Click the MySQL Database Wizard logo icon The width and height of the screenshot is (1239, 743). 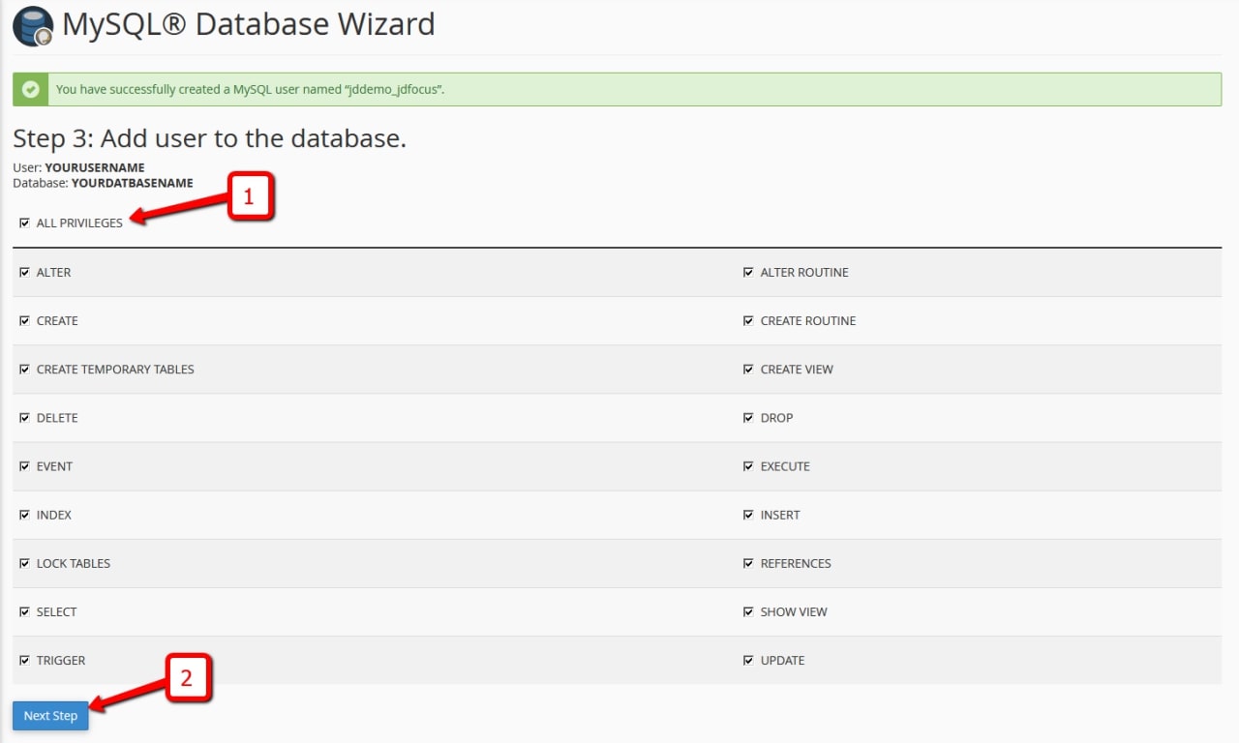(33, 26)
